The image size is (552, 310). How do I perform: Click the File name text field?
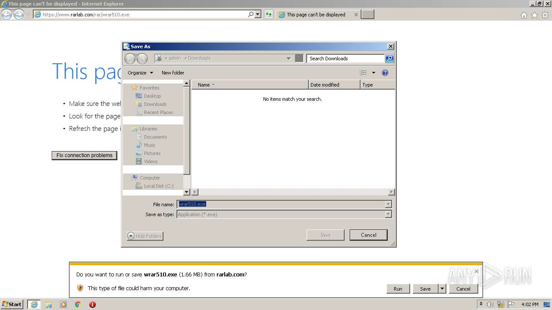[x=281, y=205]
